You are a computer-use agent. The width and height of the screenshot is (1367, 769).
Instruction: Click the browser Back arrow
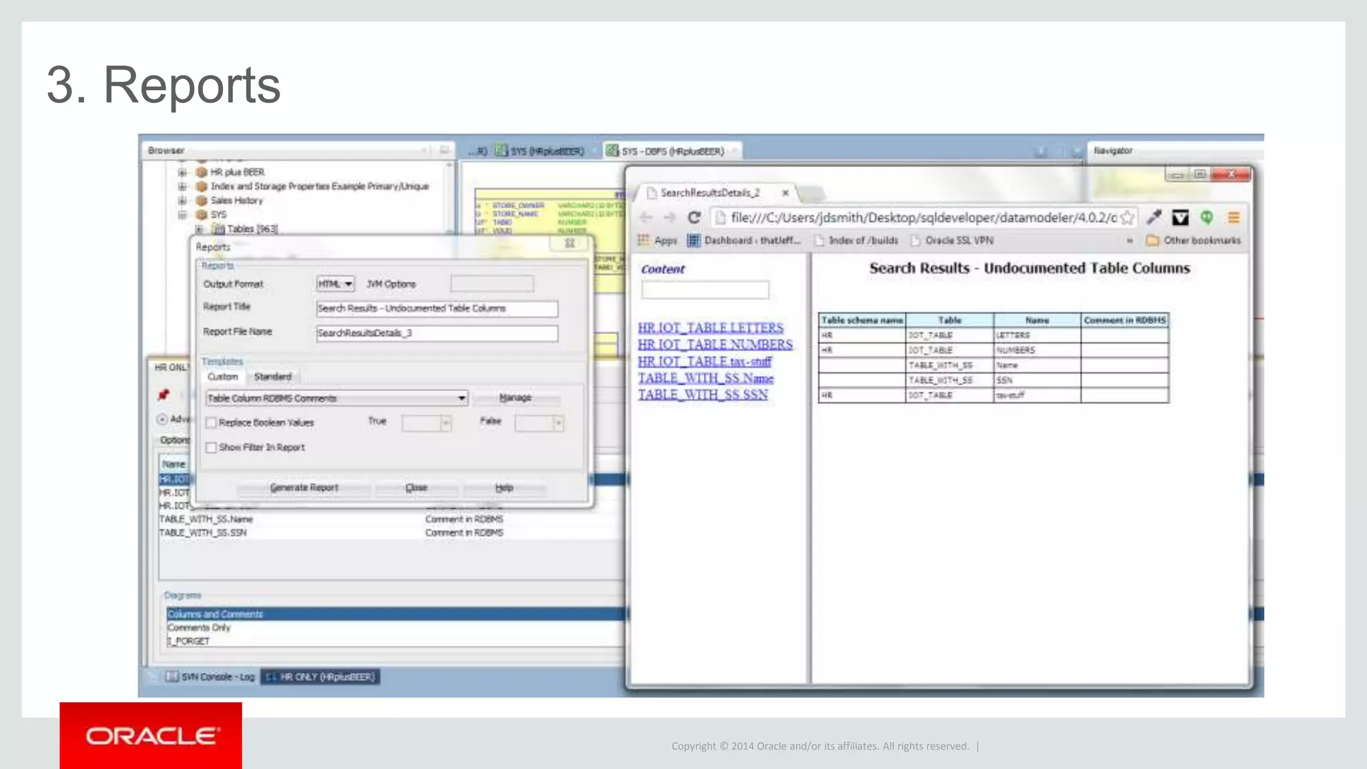point(645,218)
